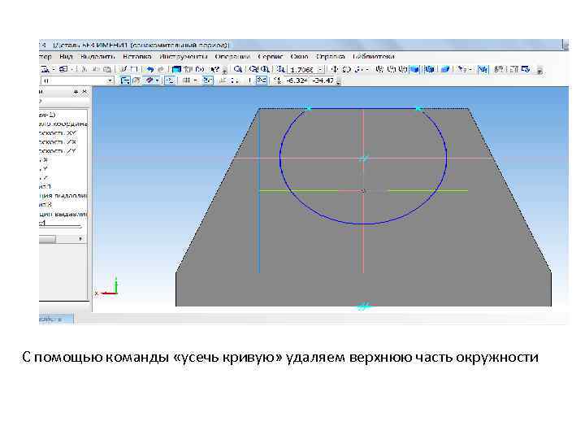The width and height of the screenshot is (585, 439).
Task: Pin the model tree panel
Action: pyautogui.click(x=76, y=91)
